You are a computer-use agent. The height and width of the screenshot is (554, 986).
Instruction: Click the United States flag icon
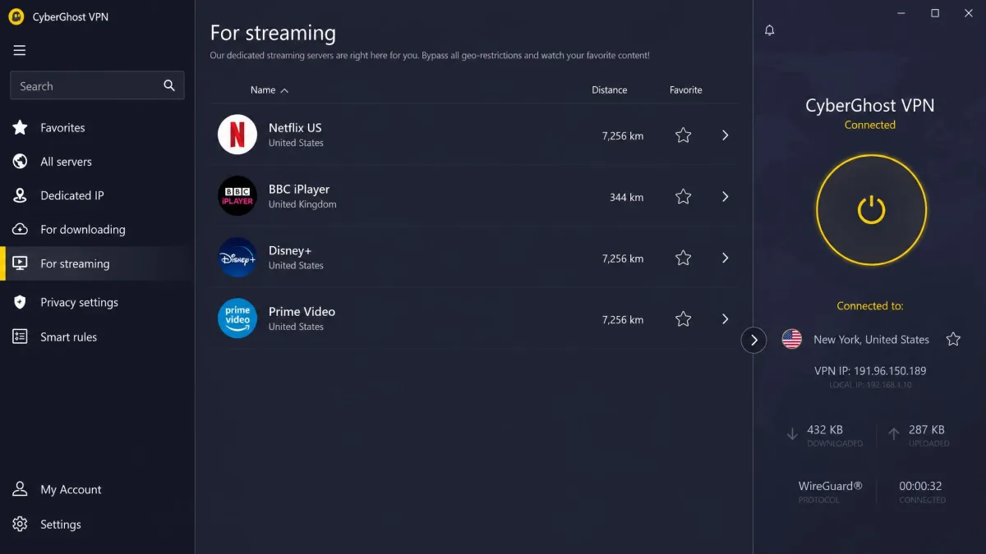point(791,339)
